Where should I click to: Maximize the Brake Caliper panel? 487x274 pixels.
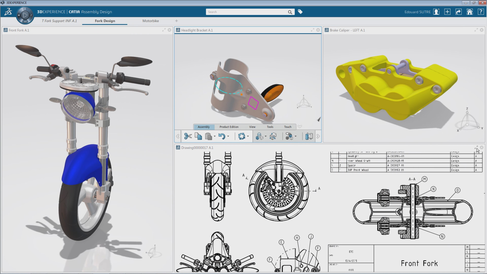point(476,30)
